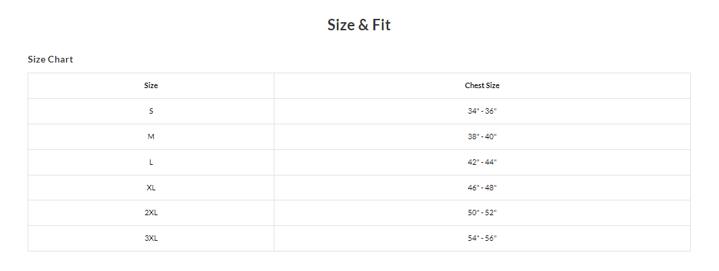
Task: Click the Size column header
Action: pos(151,86)
